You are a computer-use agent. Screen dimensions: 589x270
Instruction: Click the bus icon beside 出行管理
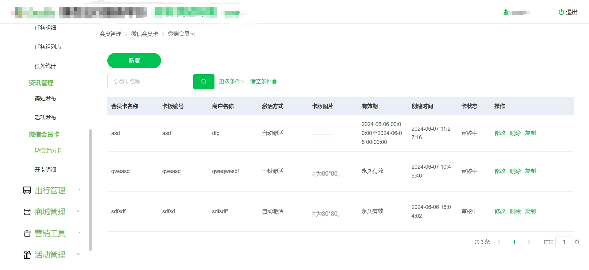point(27,191)
